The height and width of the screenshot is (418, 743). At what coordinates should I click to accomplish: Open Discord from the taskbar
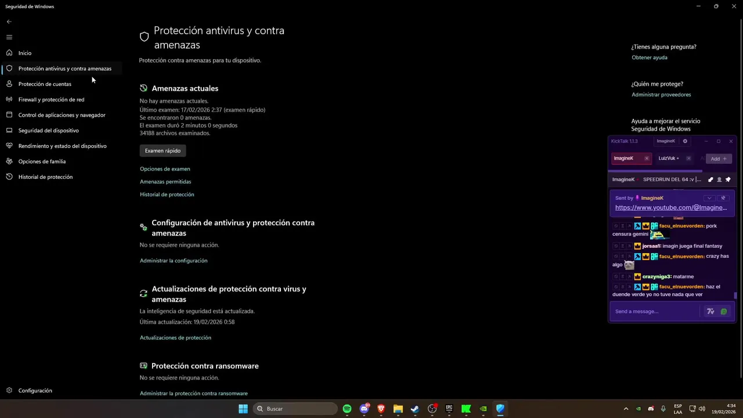point(365,409)
